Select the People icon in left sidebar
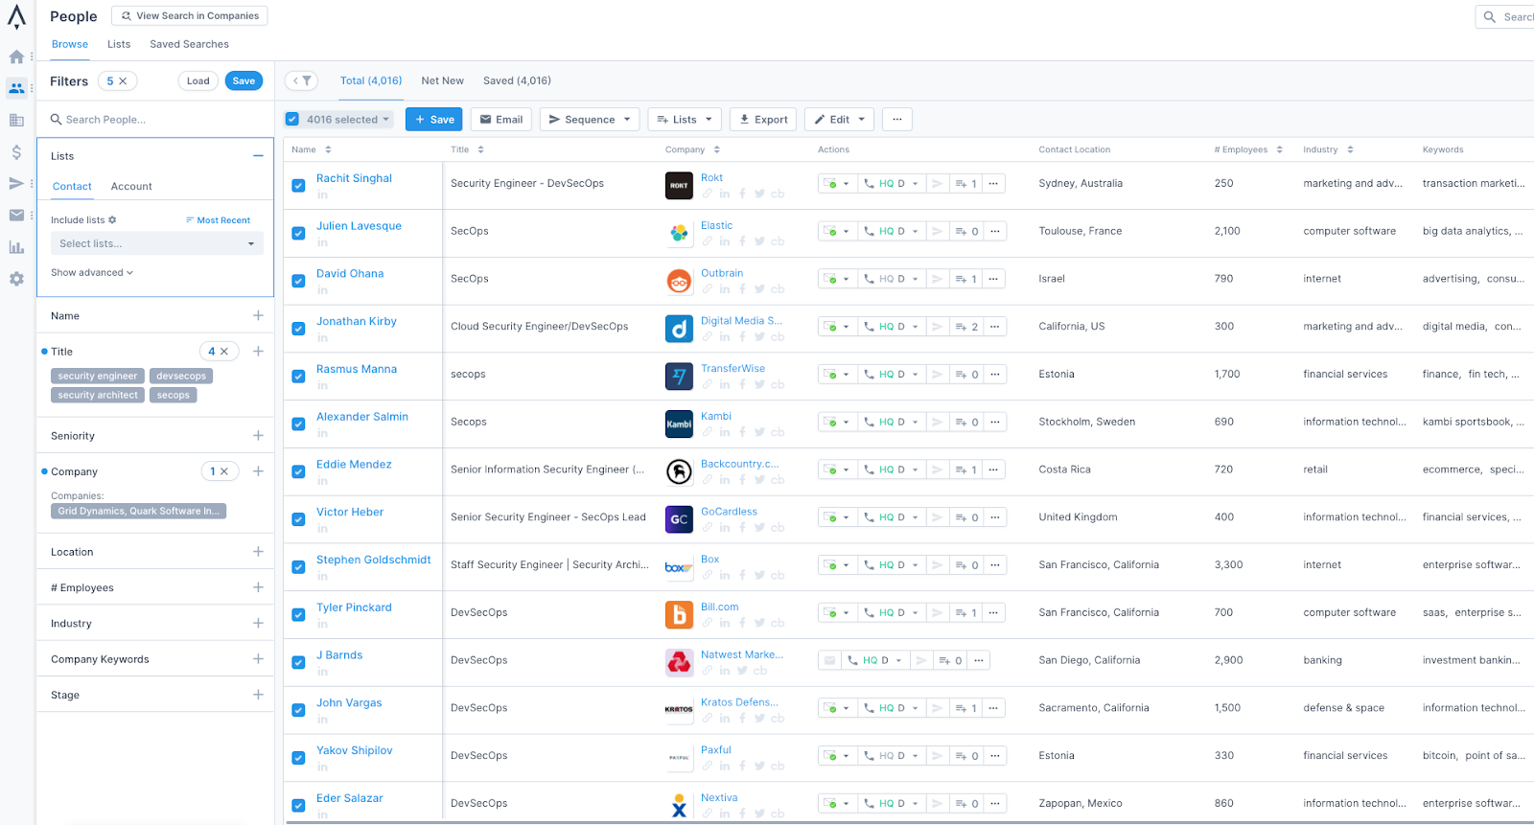The image size is (1534, 825). (x=16, y=88)
